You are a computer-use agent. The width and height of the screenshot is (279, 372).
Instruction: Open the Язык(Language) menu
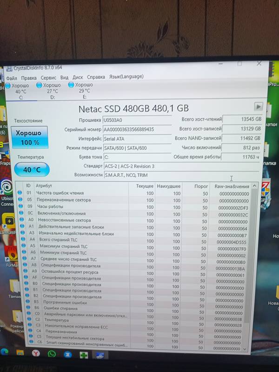[126, 77]
